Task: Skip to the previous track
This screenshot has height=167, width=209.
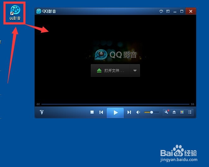Action: tap(101, 112)
